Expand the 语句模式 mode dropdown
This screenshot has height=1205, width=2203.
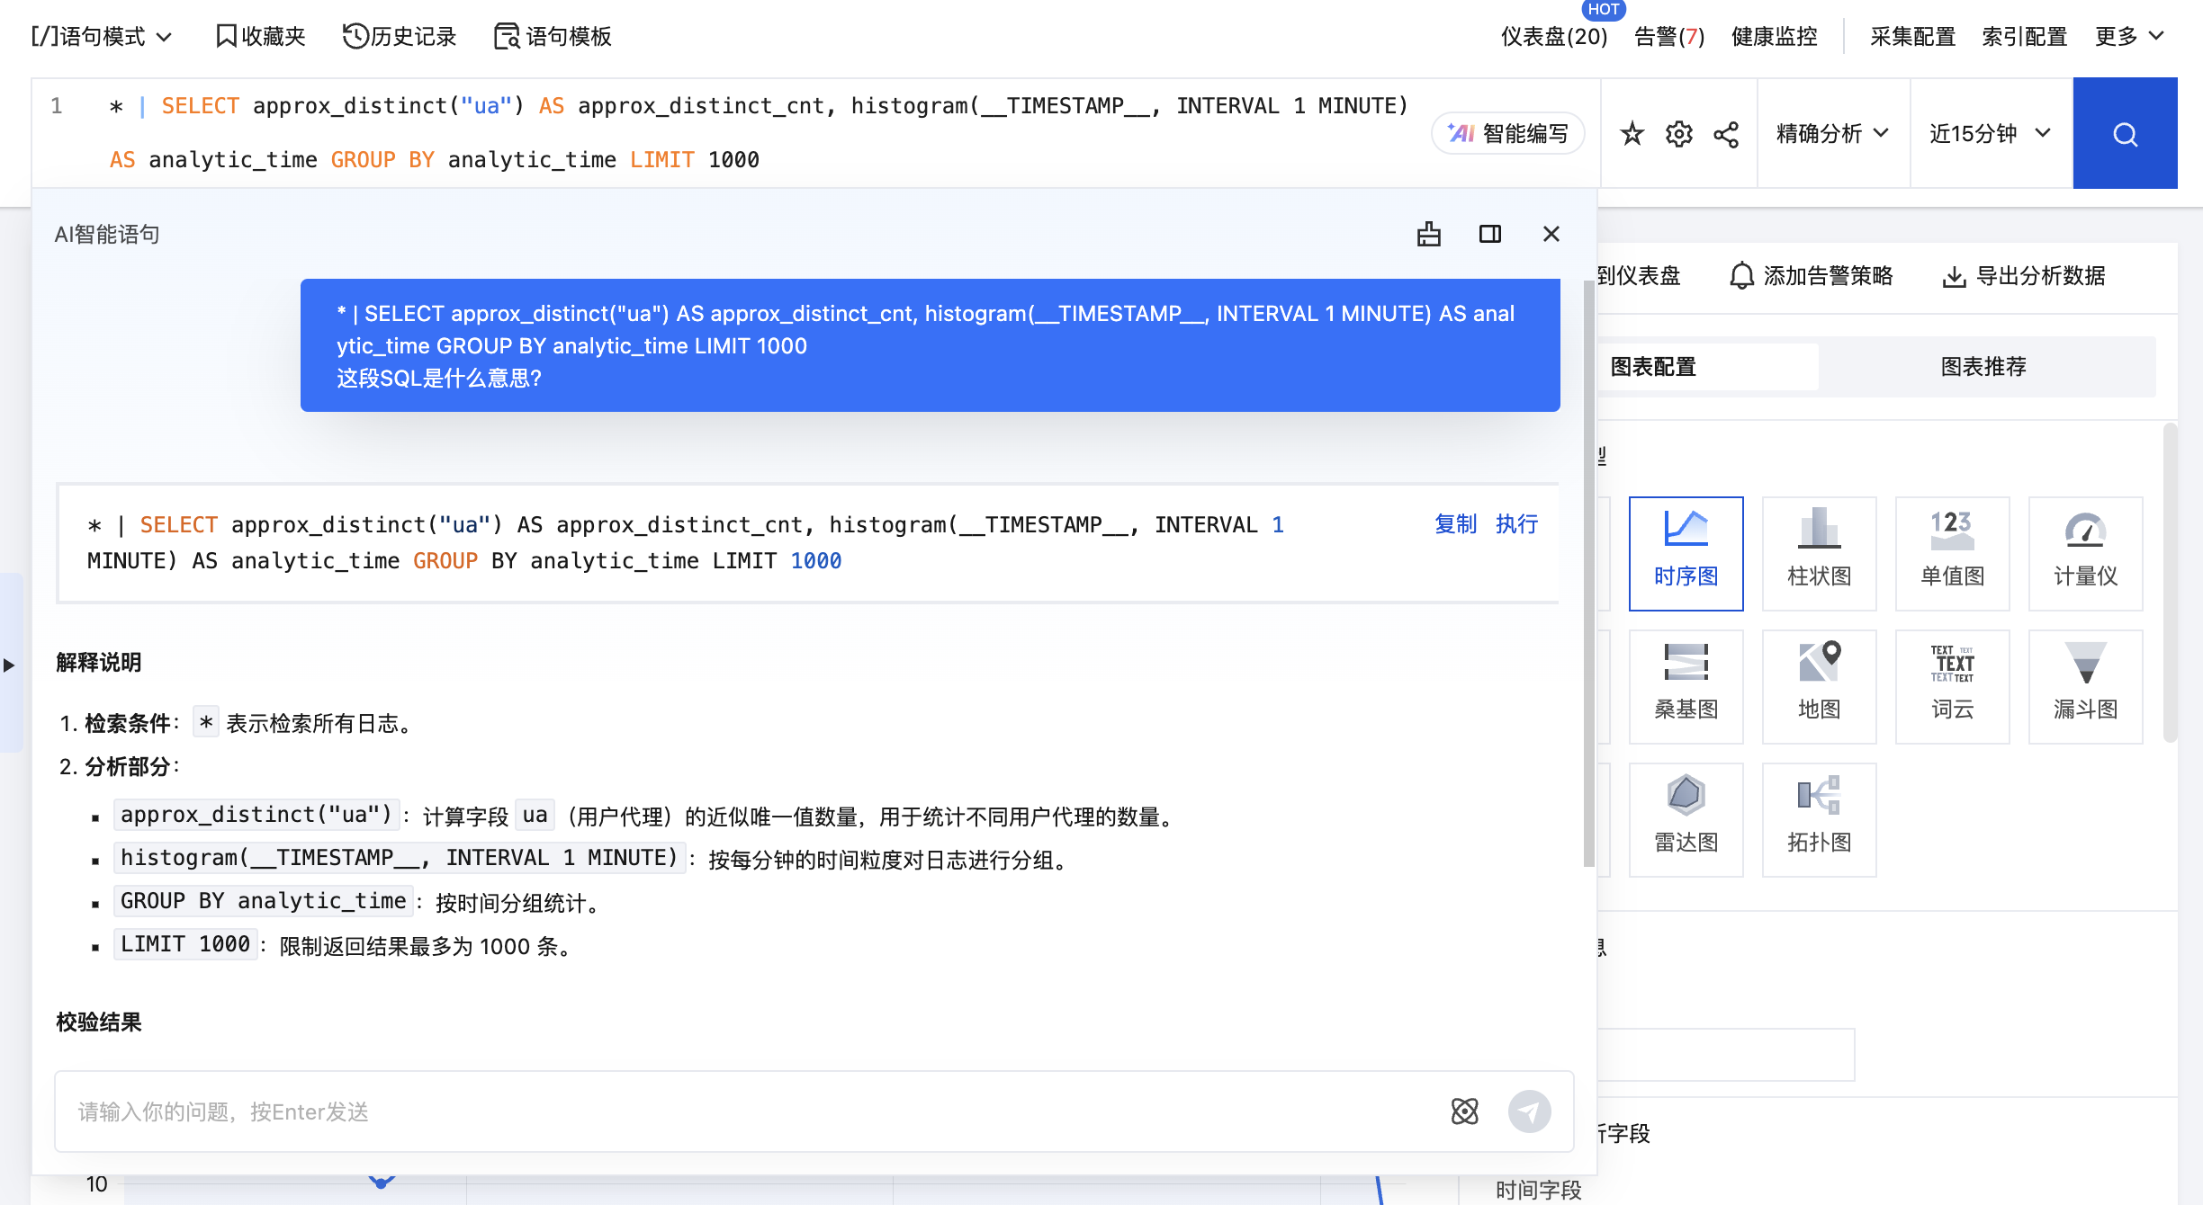point(101,36)
